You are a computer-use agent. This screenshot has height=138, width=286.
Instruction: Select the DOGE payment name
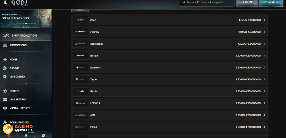pyautogui.click(x=94, y=127)
